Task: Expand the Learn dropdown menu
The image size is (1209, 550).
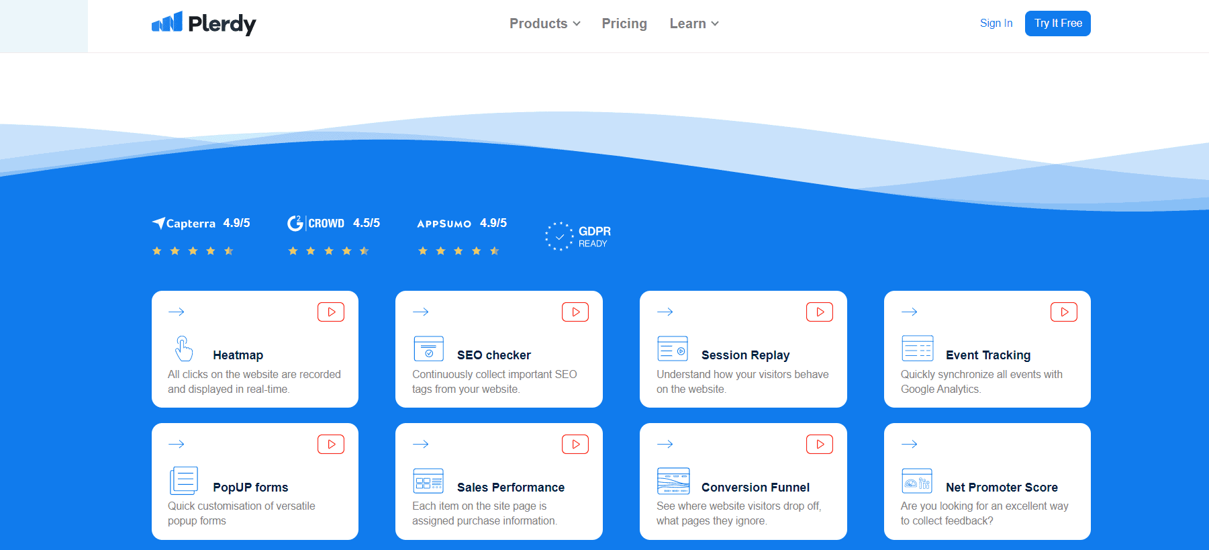Action: pyautogui.click(x=694, y=24)
